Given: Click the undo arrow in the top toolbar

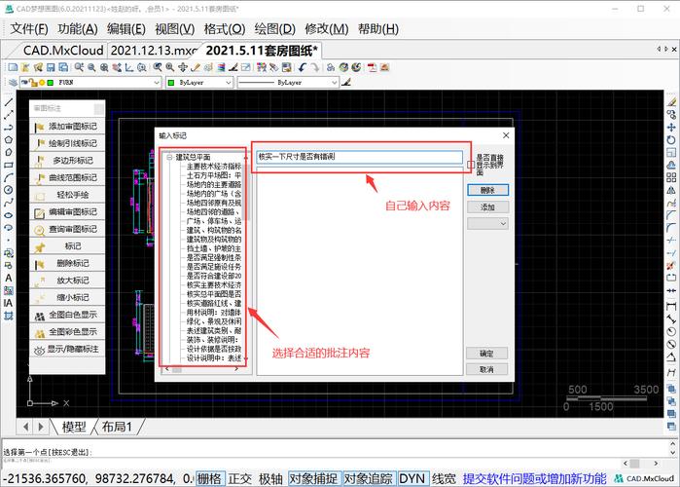Looking at the screenshot, I should 302,67.
